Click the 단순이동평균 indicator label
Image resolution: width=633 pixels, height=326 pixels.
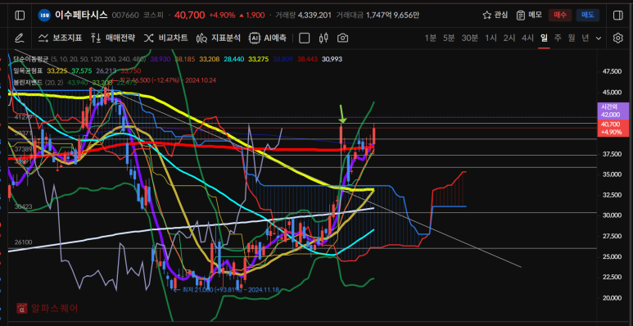pos(30,59)
